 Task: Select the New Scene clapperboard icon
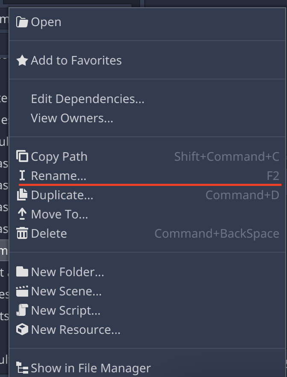22,291
